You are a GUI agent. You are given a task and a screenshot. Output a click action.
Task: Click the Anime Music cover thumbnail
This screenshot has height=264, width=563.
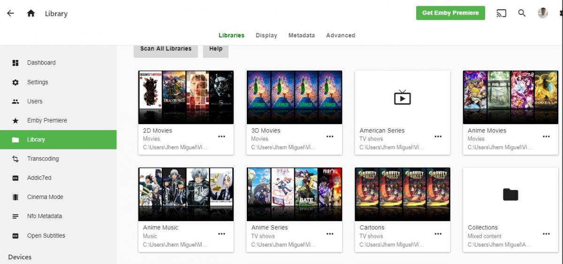point(186,194)
